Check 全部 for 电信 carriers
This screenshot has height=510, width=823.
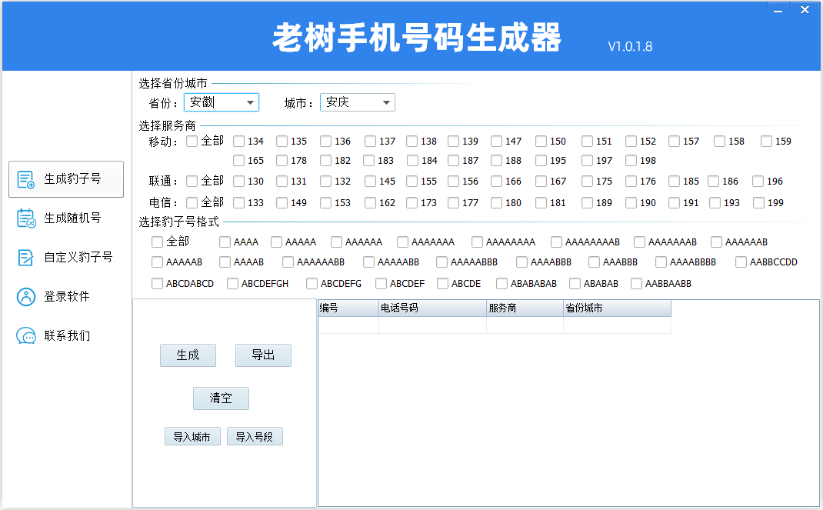[x=192, y=202]
